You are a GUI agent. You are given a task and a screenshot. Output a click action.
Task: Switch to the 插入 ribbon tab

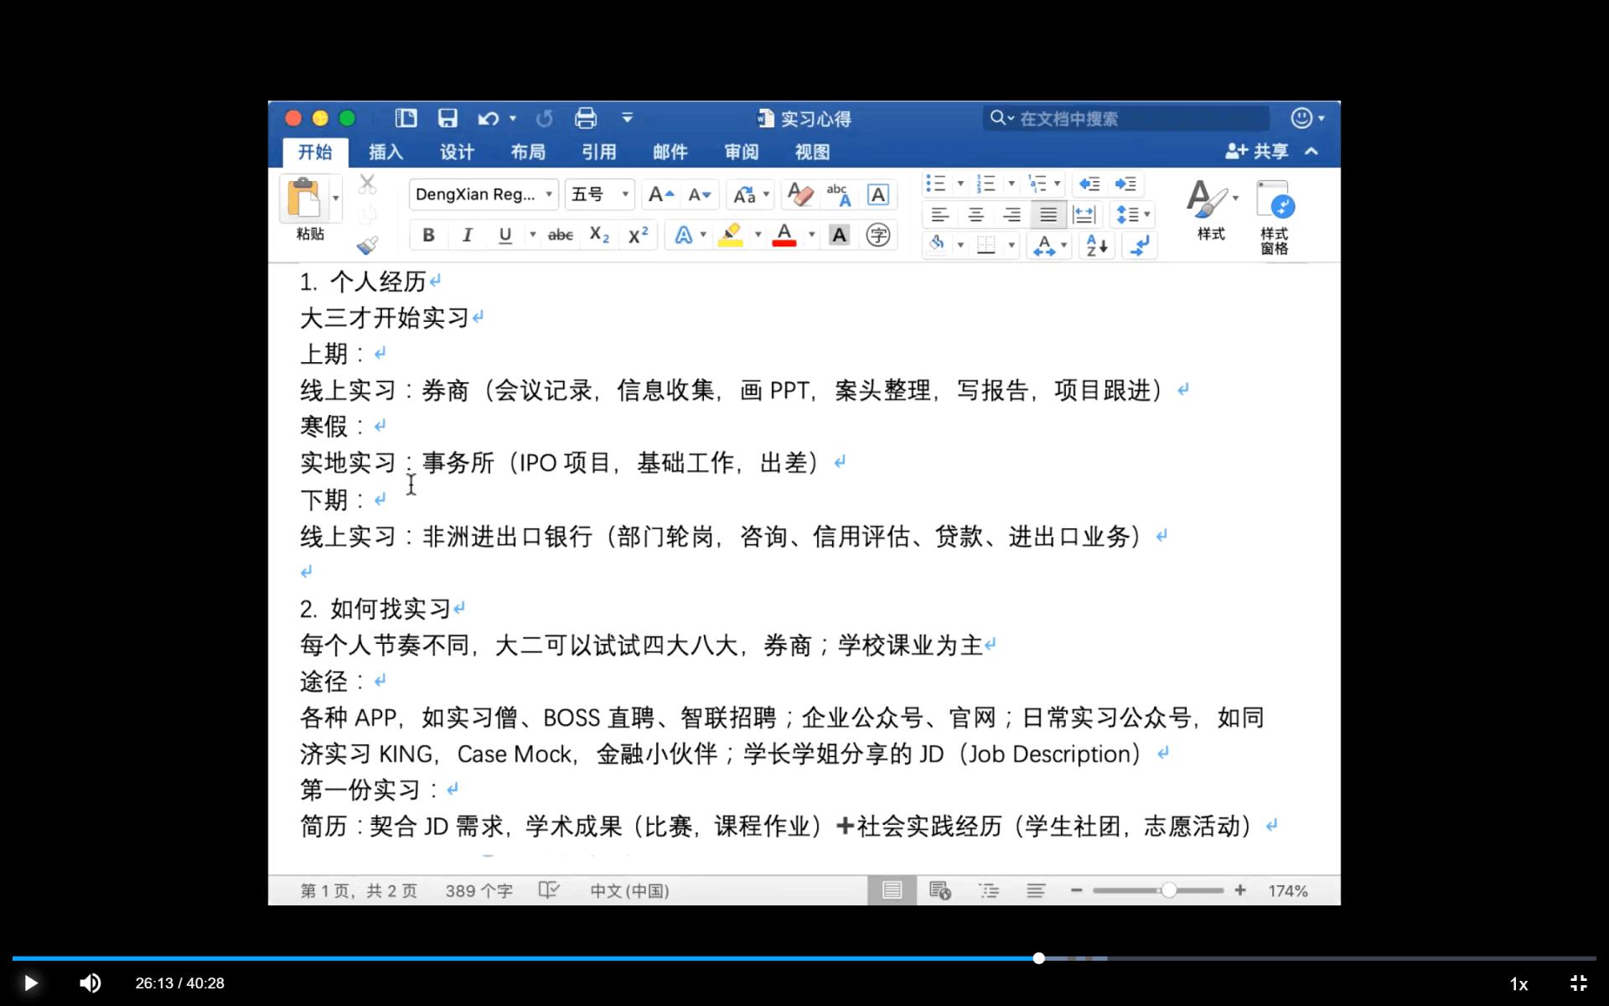385,152
